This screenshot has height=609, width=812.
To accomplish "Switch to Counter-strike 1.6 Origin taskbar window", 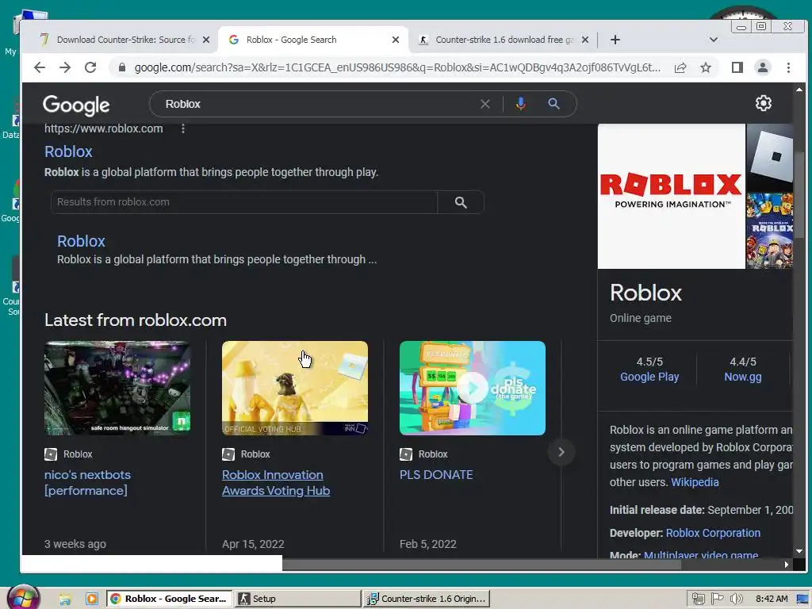I will click(426, 599).
